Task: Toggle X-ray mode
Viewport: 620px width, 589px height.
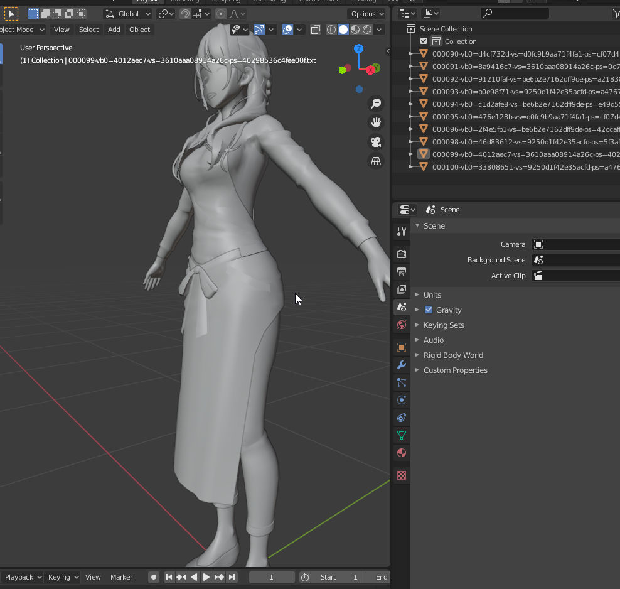Action: 315,30
